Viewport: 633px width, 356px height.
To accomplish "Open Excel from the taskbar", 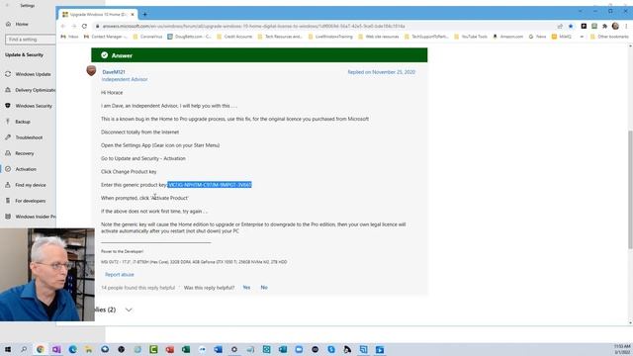I will point(186,349).
